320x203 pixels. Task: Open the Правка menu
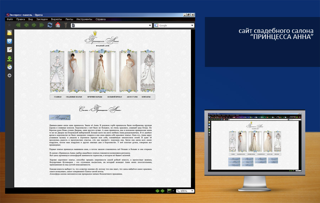tap(21, 19)
